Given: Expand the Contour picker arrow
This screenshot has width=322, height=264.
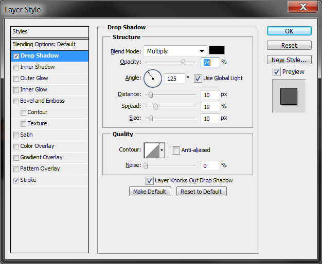Looking at the screenshot, I should pyautogui.click(x=163, y=150).
